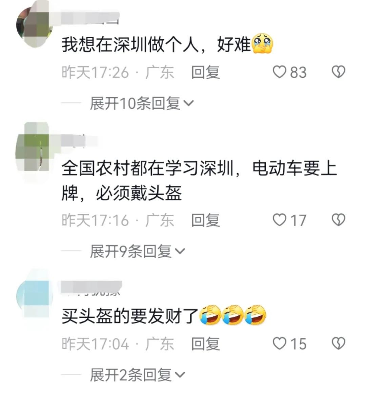
Task: Reply to the 17:04 comment
Action: [205, 343]
